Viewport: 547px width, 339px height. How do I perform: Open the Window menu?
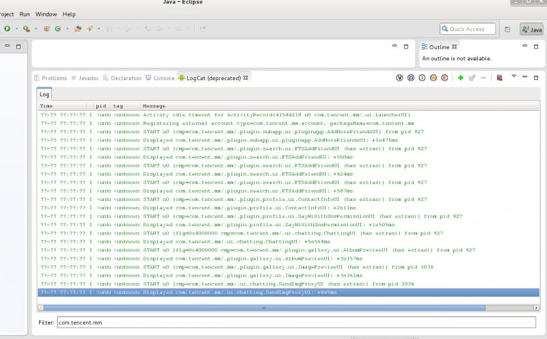pos(46,14)
